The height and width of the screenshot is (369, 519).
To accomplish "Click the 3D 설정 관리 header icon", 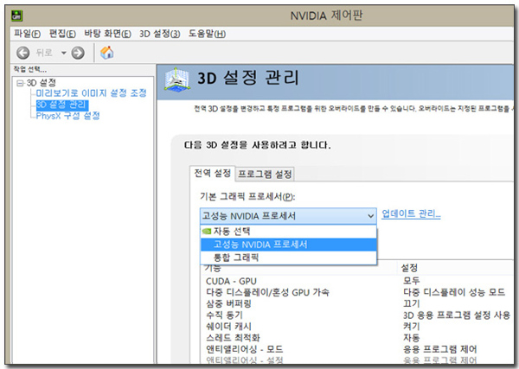I will coord(176,80).
